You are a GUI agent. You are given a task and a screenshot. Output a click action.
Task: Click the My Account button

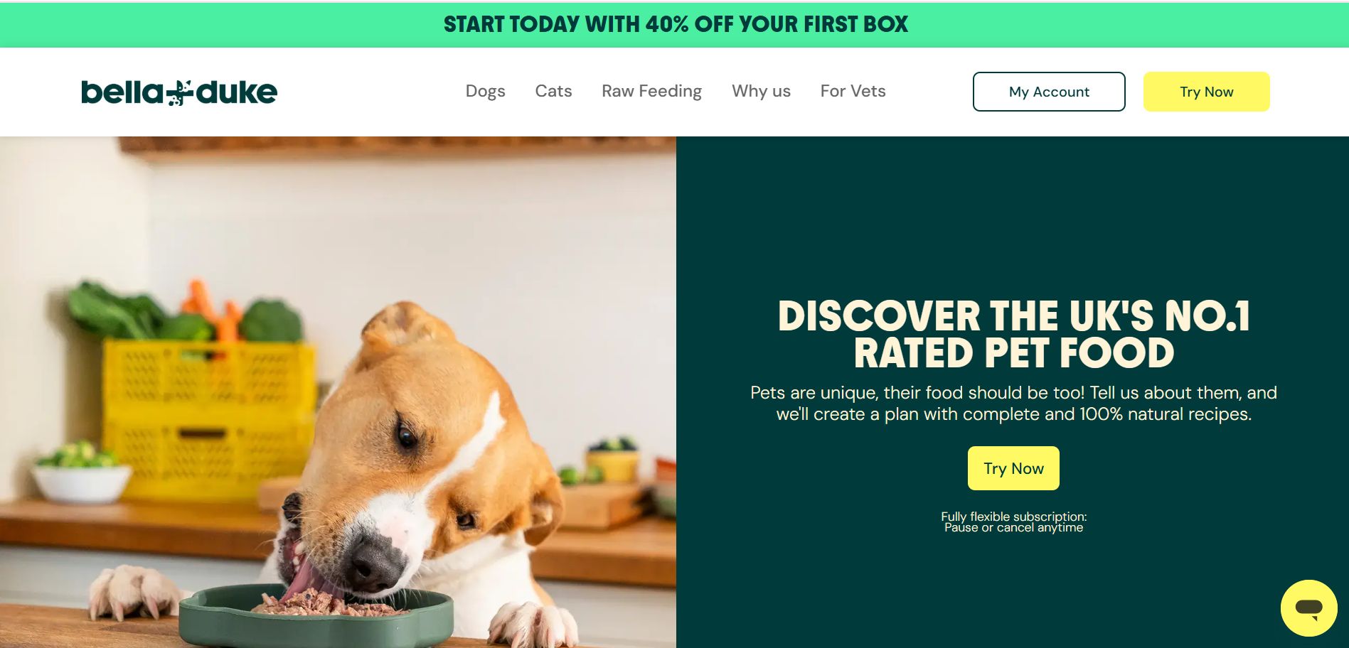[1049, 92]
